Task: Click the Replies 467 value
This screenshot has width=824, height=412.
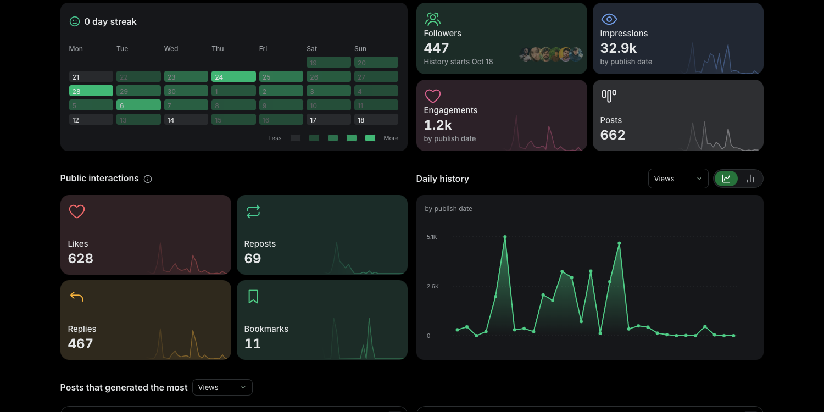Action: [x=81, y=343]
